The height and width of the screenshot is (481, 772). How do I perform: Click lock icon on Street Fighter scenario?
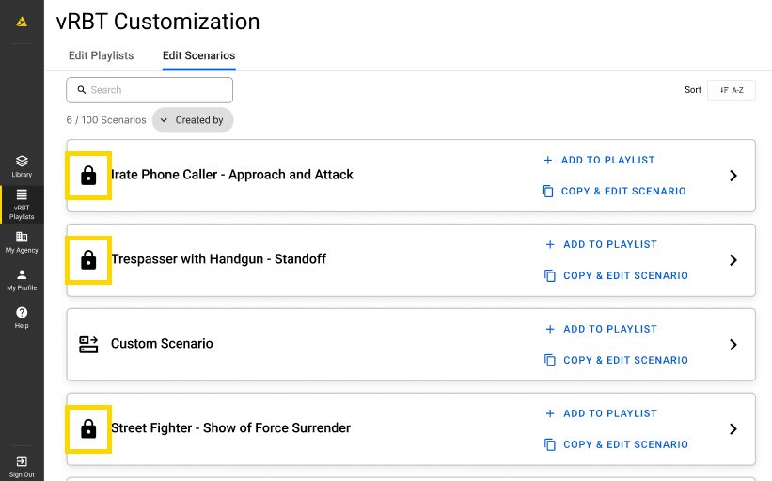click(88, 429)
